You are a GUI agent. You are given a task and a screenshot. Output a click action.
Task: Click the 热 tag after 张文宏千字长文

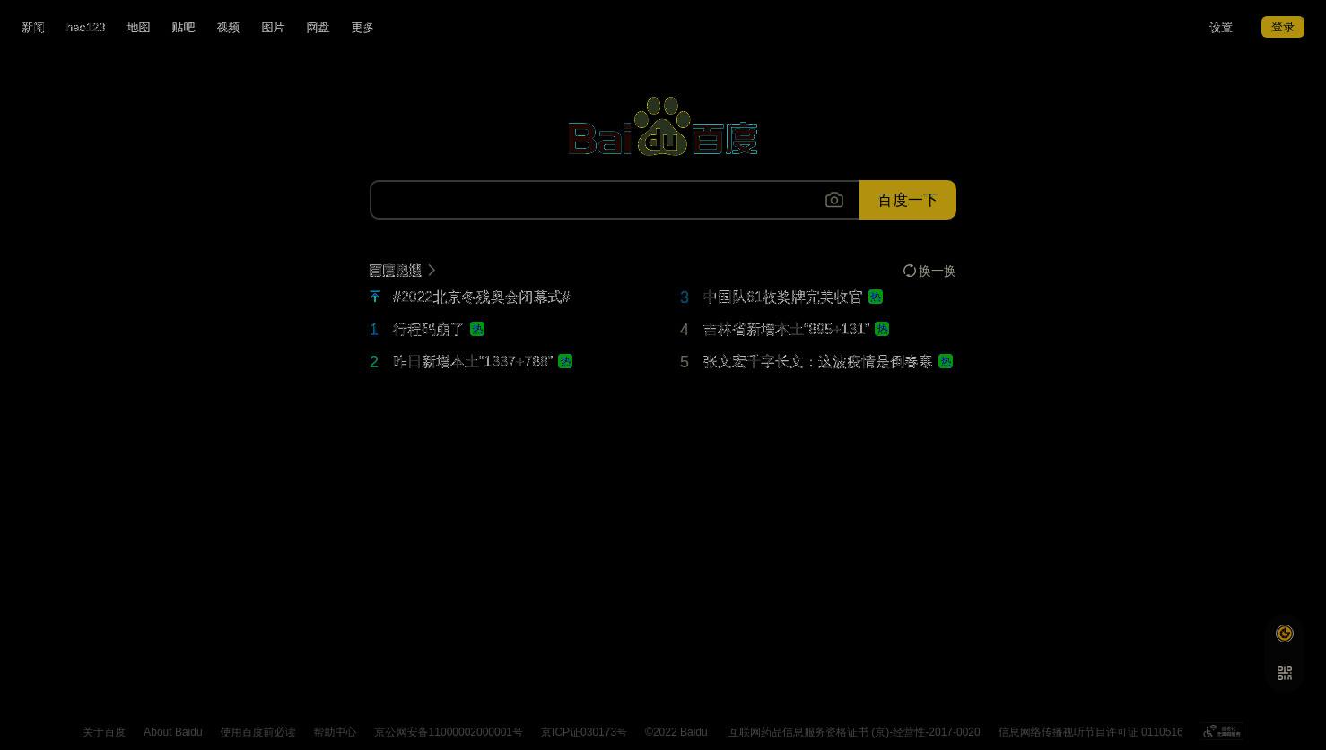tap(946, 361)
